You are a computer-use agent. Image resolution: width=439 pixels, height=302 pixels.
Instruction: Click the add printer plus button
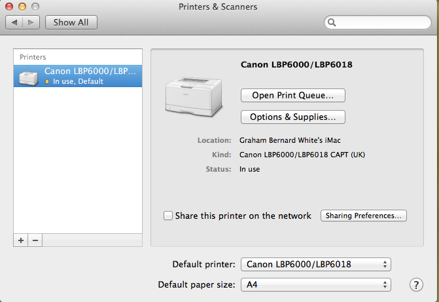pyautogui.click(x=21, y=240)
